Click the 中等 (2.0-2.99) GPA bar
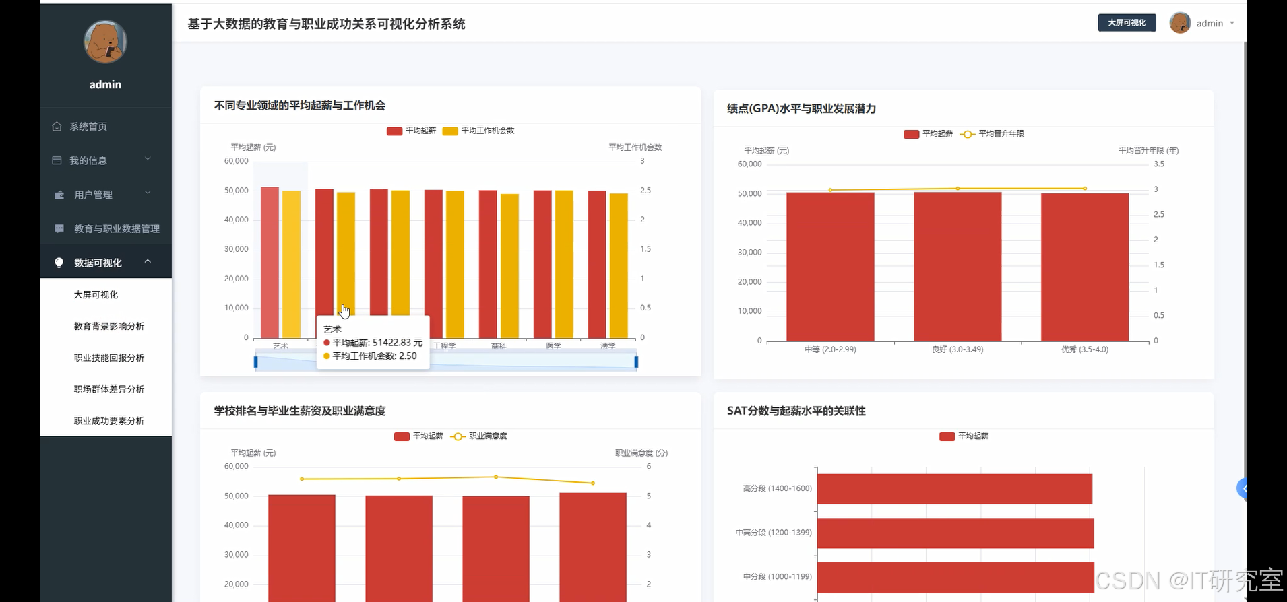1287x602 pixels. (830, 267)
